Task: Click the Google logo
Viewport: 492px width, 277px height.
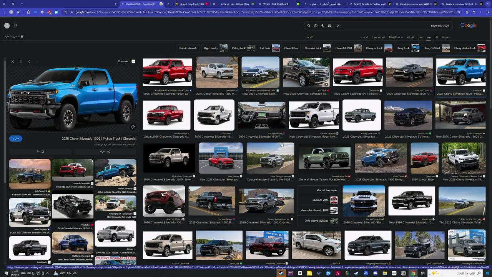Action: point(468,25)
